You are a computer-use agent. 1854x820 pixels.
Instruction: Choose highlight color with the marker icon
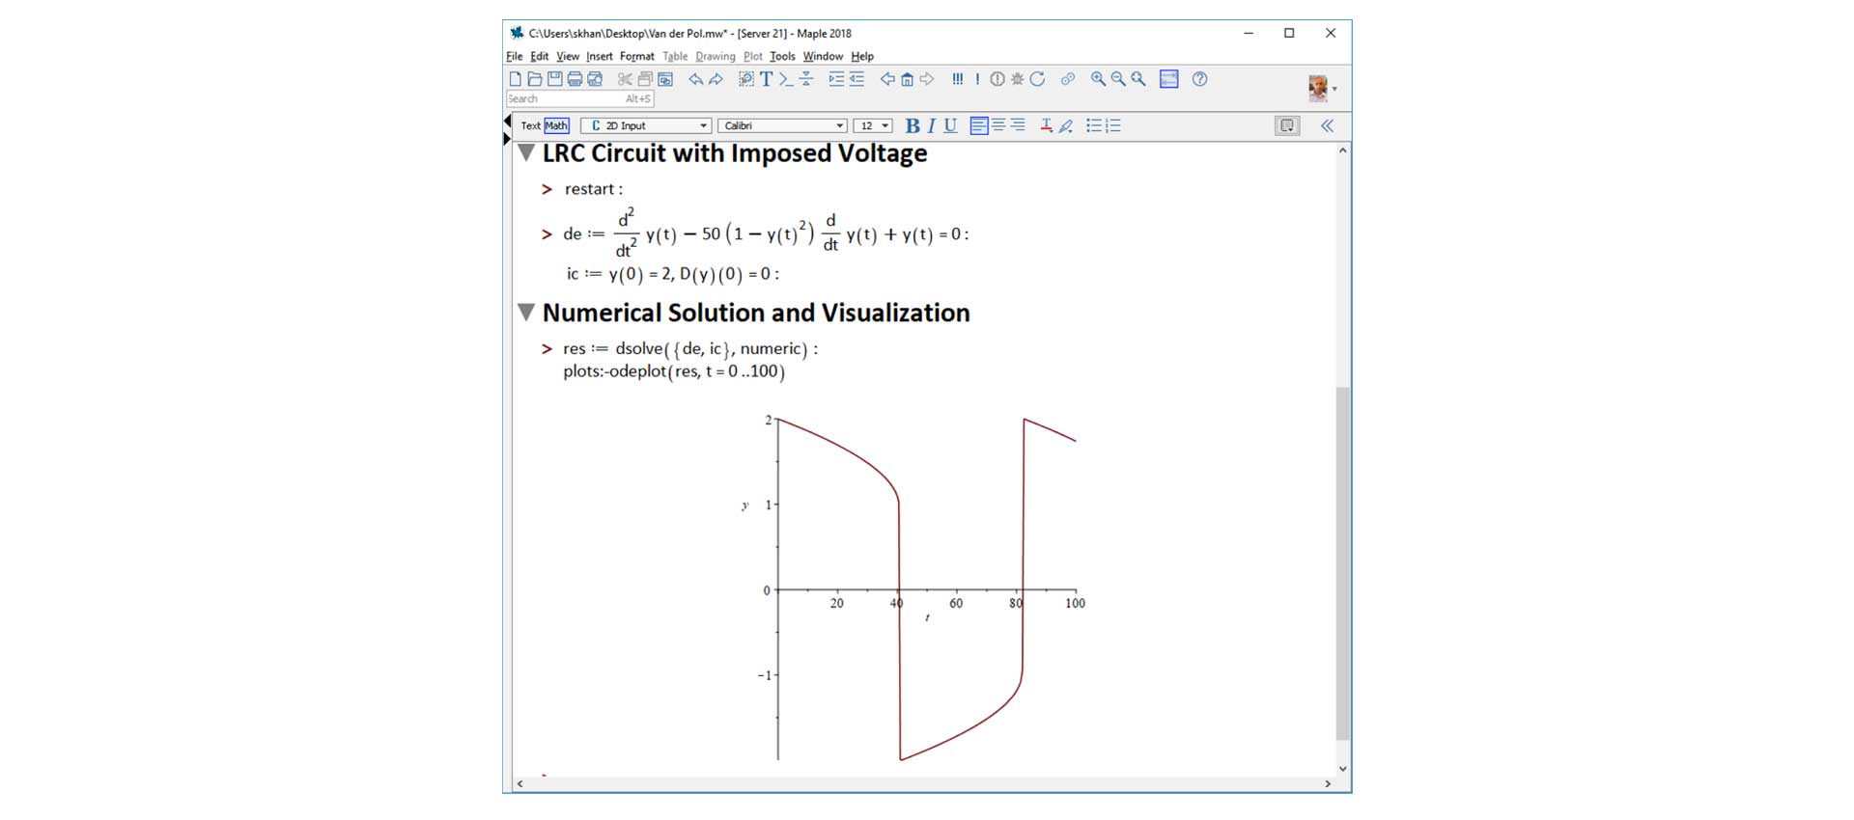[x=1066, y=125]
